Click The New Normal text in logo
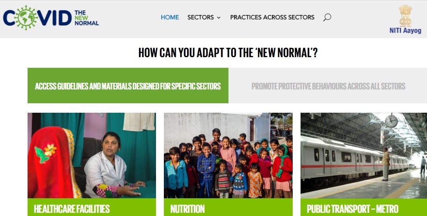The width and height of the screenshot is (427, 216). pyautogui.click(x=87, y=18)
